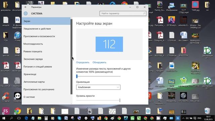The width and height of the screenshot is (215, 121).
Task: Open CCleaner desktop shortcut
Action: pos(6,97)
